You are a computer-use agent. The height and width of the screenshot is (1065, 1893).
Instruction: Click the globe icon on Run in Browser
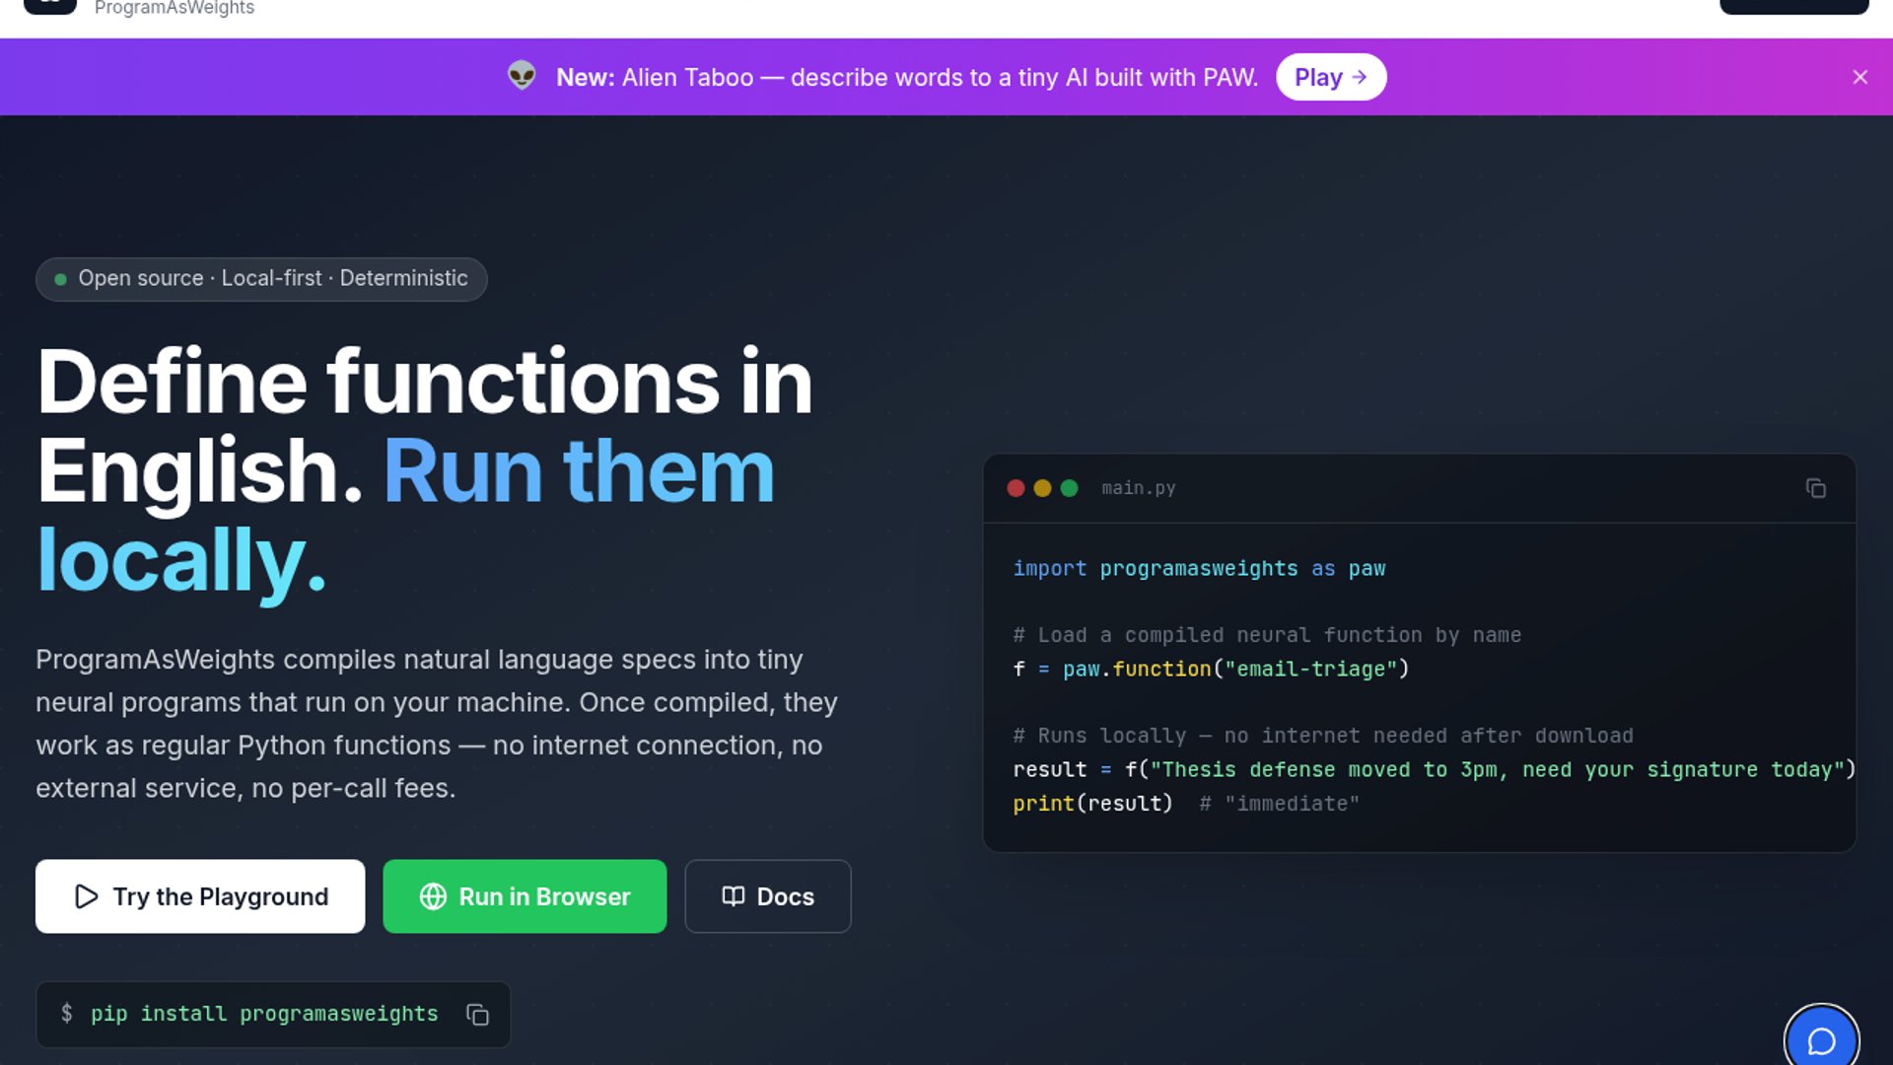(433, 896)
